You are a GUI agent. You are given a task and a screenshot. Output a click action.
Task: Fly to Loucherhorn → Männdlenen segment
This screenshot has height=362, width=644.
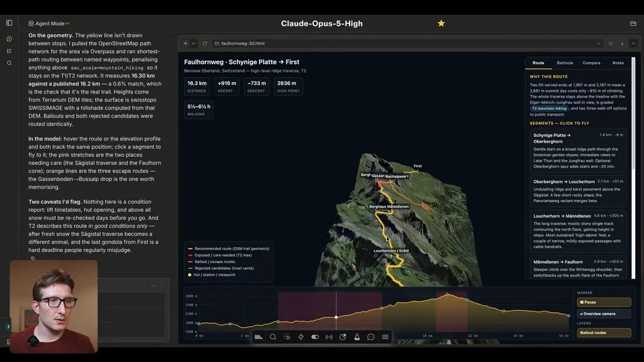pos(578,230)
